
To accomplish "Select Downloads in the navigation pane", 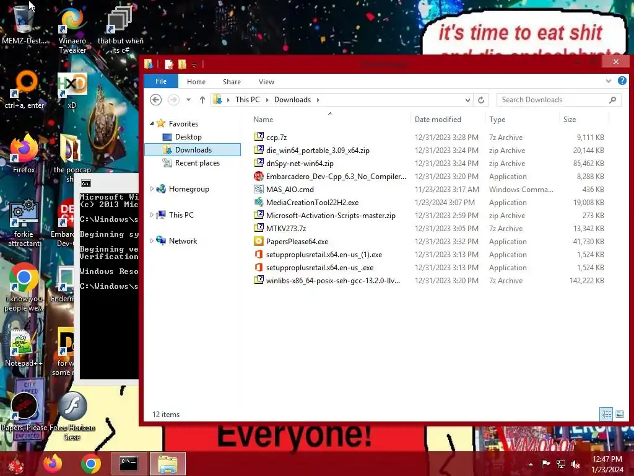I will tap(193, 150).
